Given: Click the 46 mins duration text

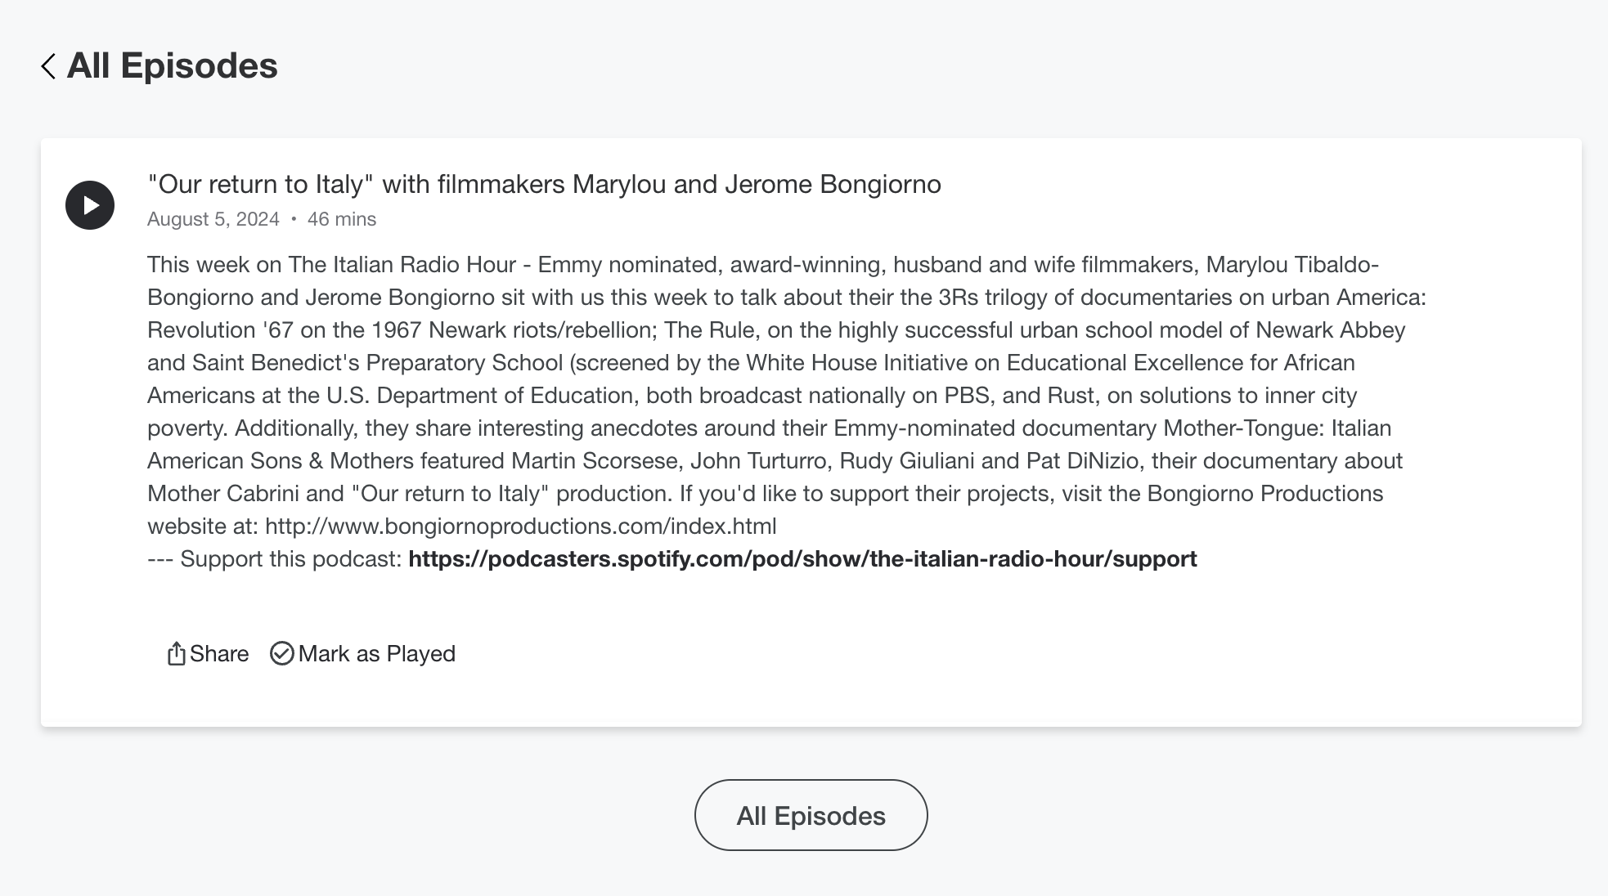Looking at the screenshot, I should pyautogui.click(x=342, y=219).
